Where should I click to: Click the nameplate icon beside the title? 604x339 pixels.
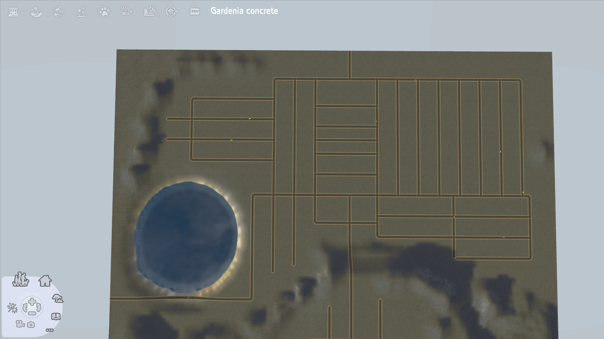point(194,11)
